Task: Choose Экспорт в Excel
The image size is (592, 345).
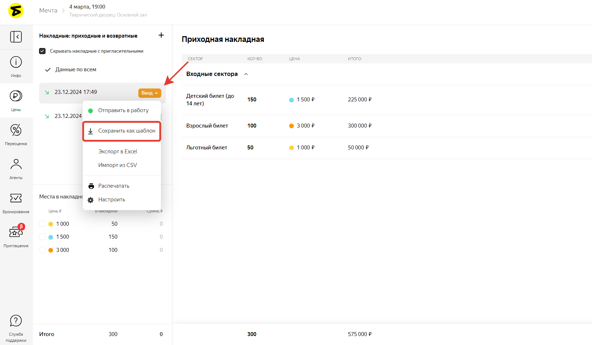Action: pyautogui.click(x=118, y=152)
